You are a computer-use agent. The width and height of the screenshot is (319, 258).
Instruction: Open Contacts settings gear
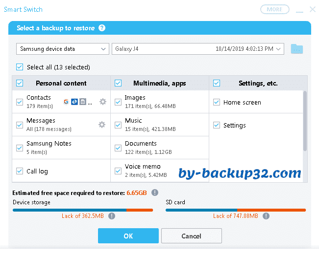tap(102, 102)
